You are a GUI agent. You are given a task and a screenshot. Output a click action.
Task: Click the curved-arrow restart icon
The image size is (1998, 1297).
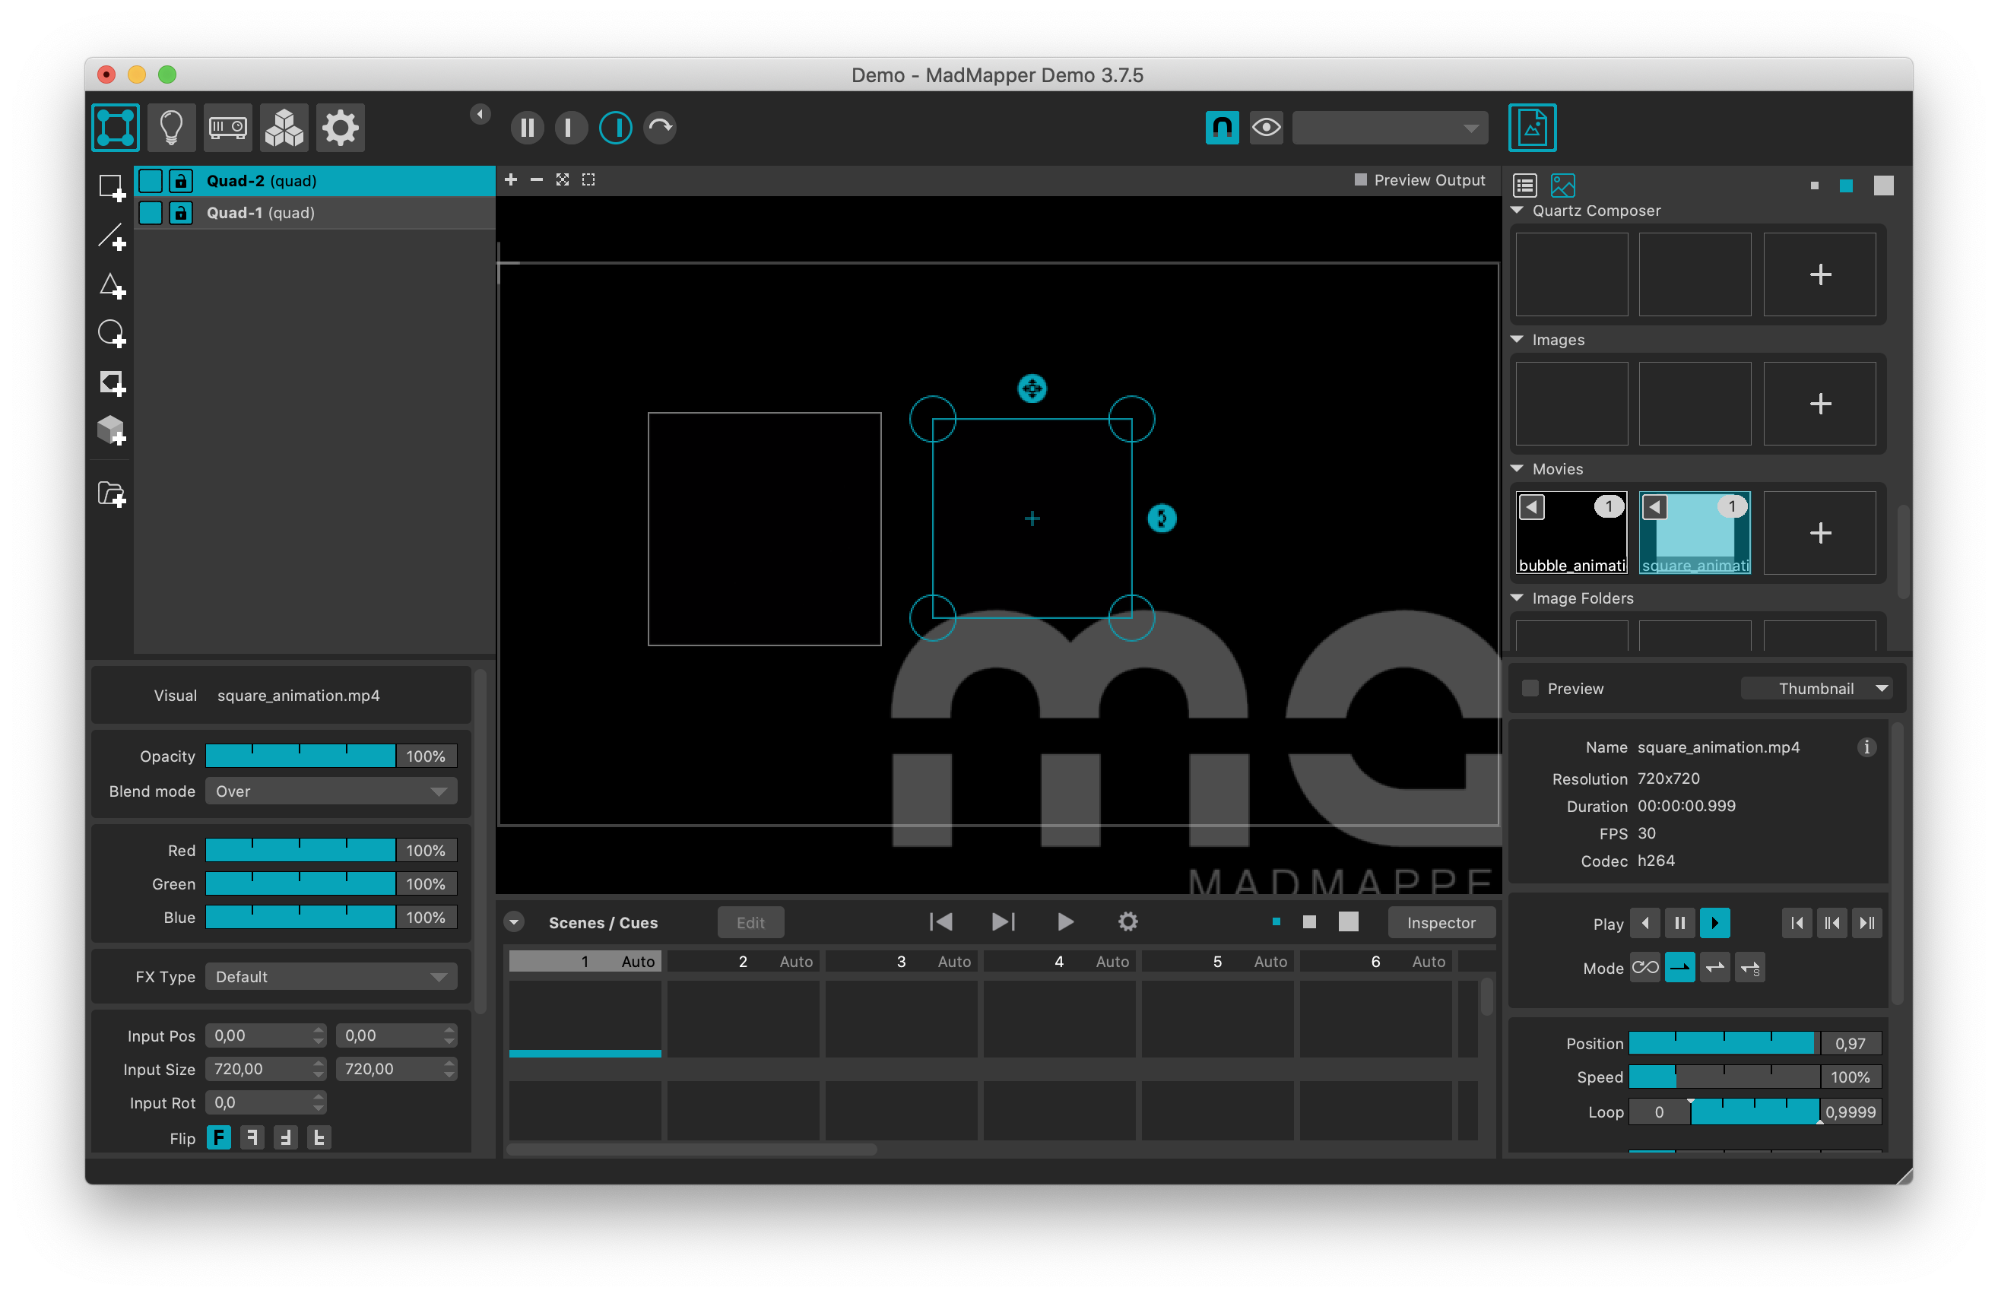tap(660, 128)
